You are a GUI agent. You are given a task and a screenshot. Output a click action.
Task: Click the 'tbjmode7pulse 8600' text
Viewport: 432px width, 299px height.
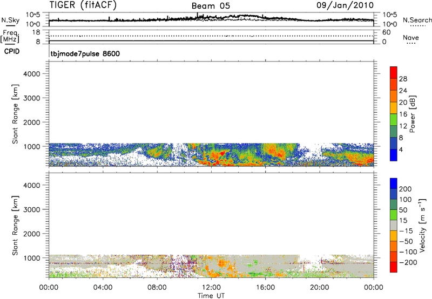85,53
